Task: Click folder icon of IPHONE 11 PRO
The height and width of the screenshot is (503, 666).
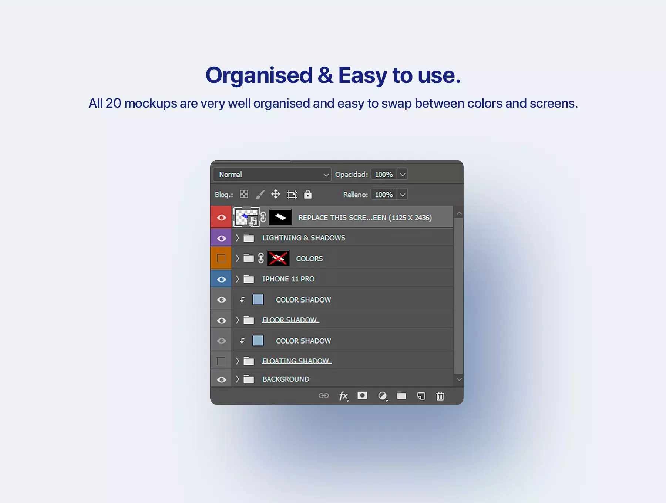Action: pyautogui.click(x=249, y=279)
